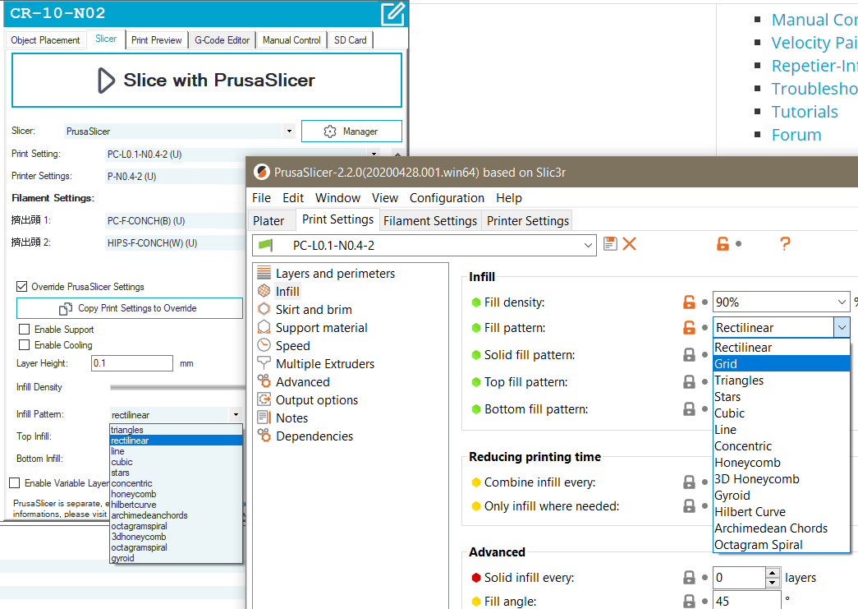
Task: Increase Solid infill every layers with up arrow
Action: pyautogui.click(x=772, y=573)
